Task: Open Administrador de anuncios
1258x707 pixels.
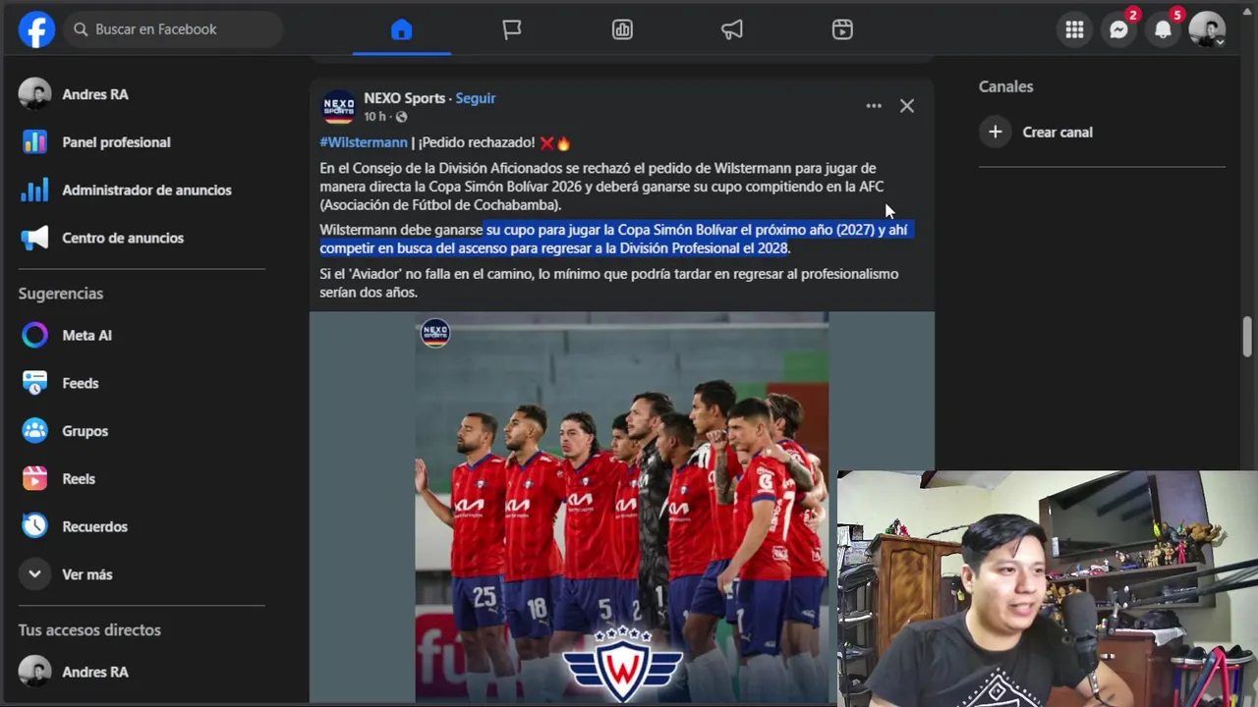Action: 146,190
